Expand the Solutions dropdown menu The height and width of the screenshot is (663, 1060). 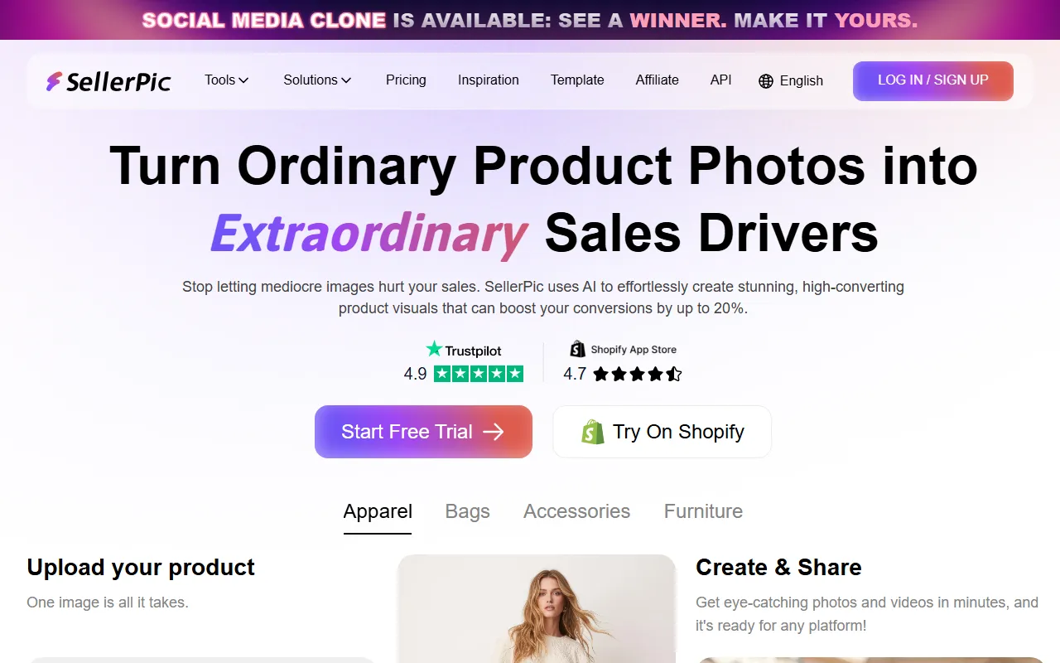click(x=317, y=80)
